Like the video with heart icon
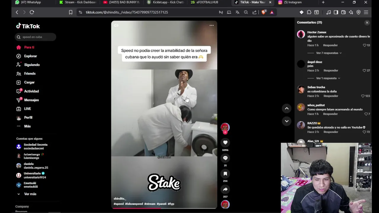 (x=225, y=143)
